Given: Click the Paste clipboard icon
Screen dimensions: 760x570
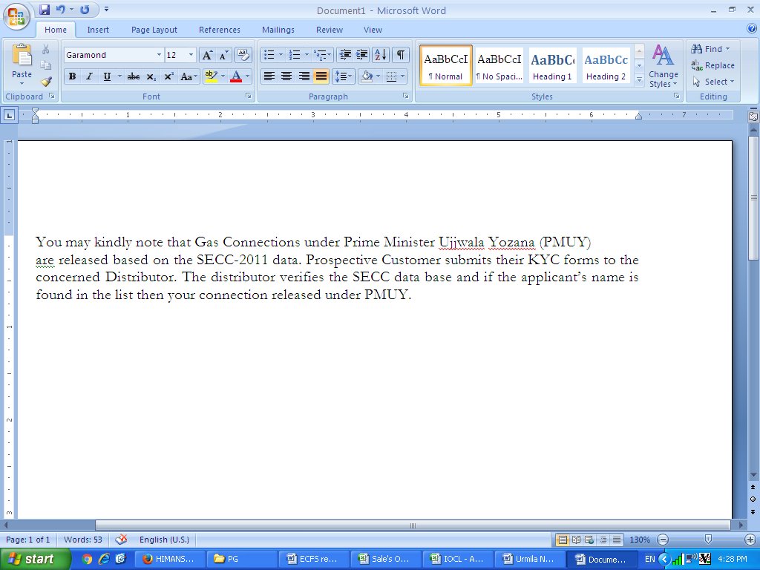Looking at the screenshot, I should pos(22,55).
